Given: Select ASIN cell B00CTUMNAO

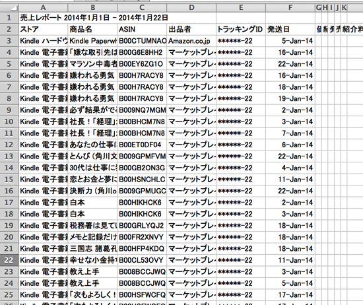Looking at the screenshot, I should click(142, 41).
